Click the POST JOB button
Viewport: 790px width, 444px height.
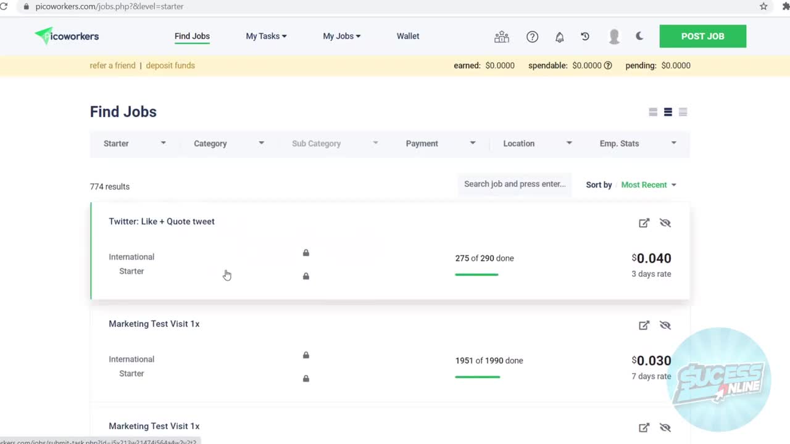coord(702,36)
